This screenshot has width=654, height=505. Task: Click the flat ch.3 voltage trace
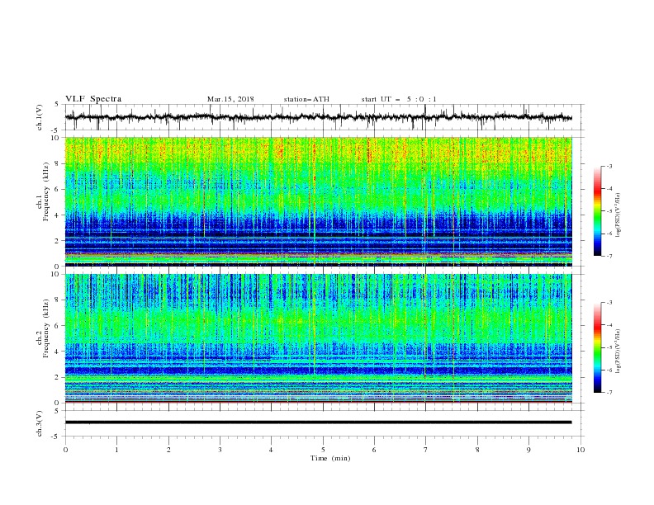(318, 422)
